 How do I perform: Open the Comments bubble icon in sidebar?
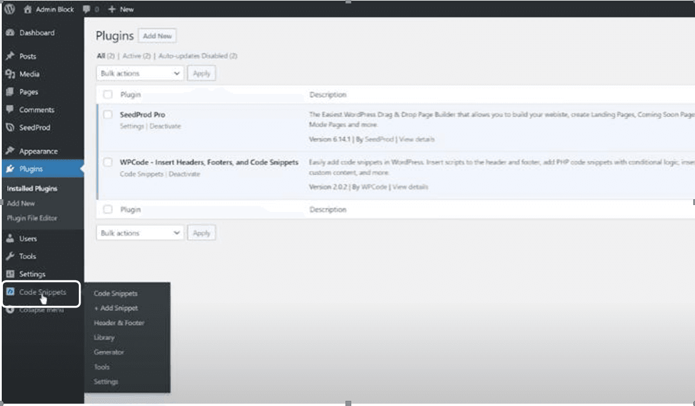(9, 109)
